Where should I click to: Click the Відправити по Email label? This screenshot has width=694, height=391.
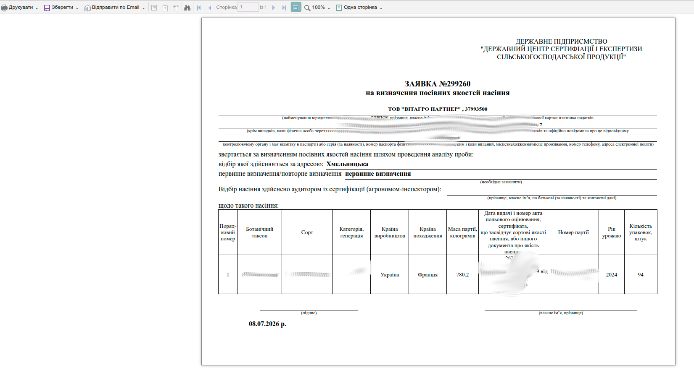(116, 8)
